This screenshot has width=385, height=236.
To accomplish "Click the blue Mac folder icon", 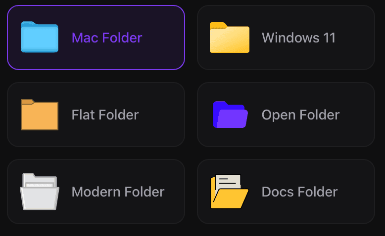I will tap(40, 37).
